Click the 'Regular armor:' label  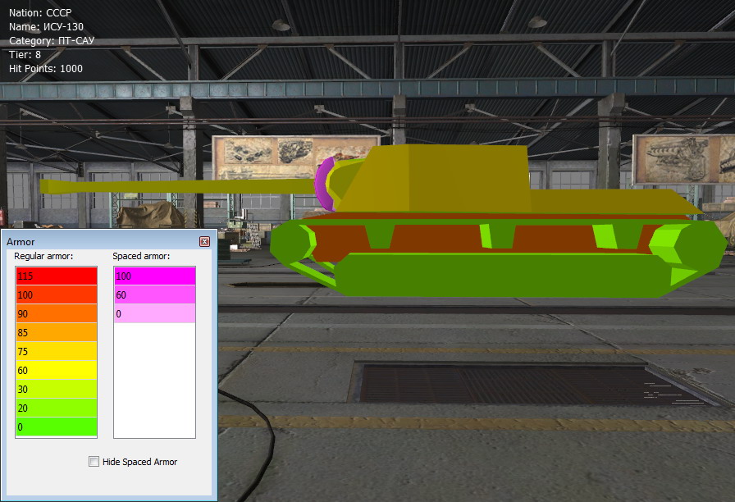click(43, 257)
